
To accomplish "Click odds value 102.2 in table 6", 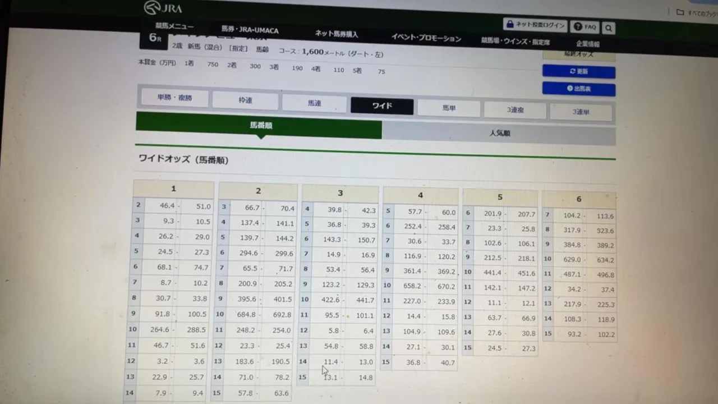I will coord(607,334).
